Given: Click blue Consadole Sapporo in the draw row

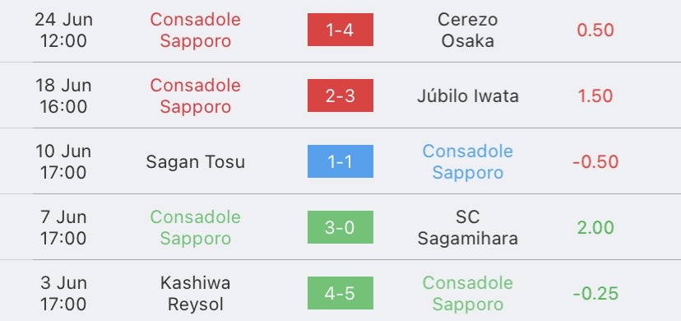Looking at the screenshot, I should [468, 162].
